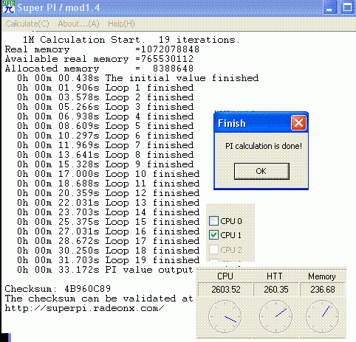Click the Memory value field 236.68
Viewport: 356px width, 342px height.
pos(323,290)
